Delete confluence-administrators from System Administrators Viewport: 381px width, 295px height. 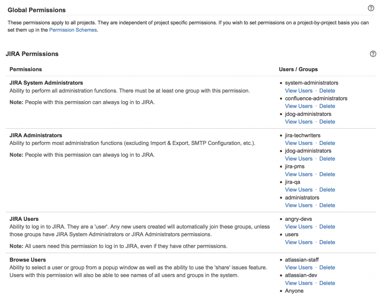tap(327, 106)
